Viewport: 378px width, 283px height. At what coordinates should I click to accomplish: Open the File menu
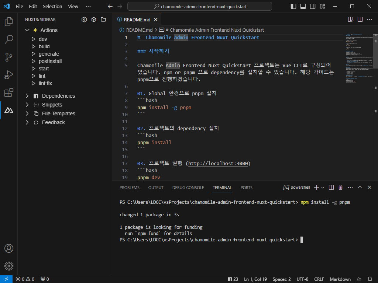[20, 7]
